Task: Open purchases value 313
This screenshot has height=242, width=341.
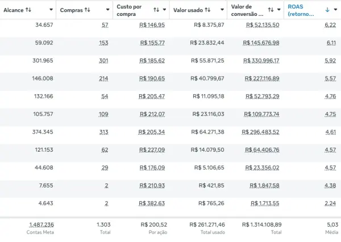Action: pos(104,132)
